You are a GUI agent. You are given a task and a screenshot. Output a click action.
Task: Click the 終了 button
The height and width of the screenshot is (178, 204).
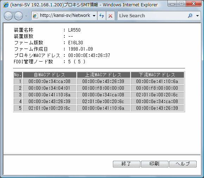pos(127,164)
